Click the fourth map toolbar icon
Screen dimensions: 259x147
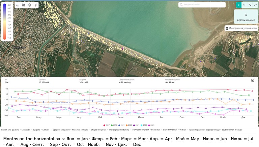pos(35,5)
